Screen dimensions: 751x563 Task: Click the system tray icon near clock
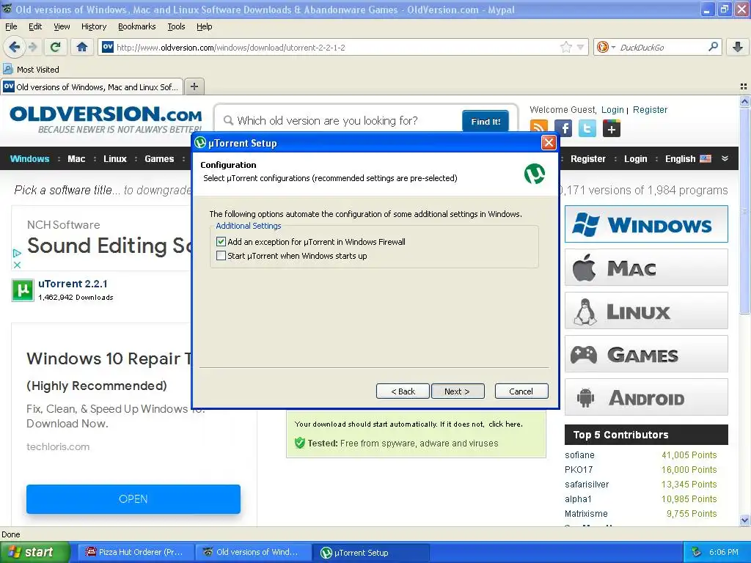pos(696,552)
